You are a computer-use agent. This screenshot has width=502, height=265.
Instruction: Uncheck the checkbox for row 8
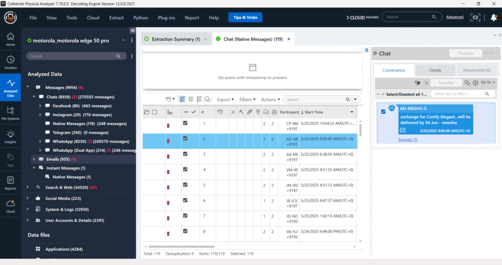pyautogui.click(x=185, y=231)
